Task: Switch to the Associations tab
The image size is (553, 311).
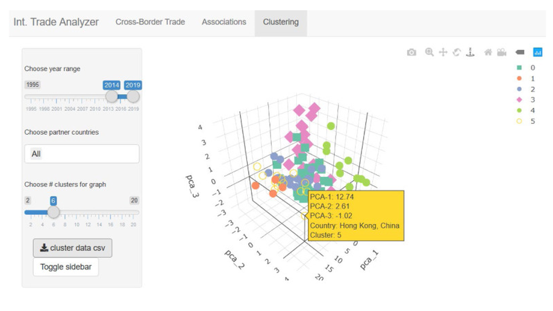Action: pos(224,22)
